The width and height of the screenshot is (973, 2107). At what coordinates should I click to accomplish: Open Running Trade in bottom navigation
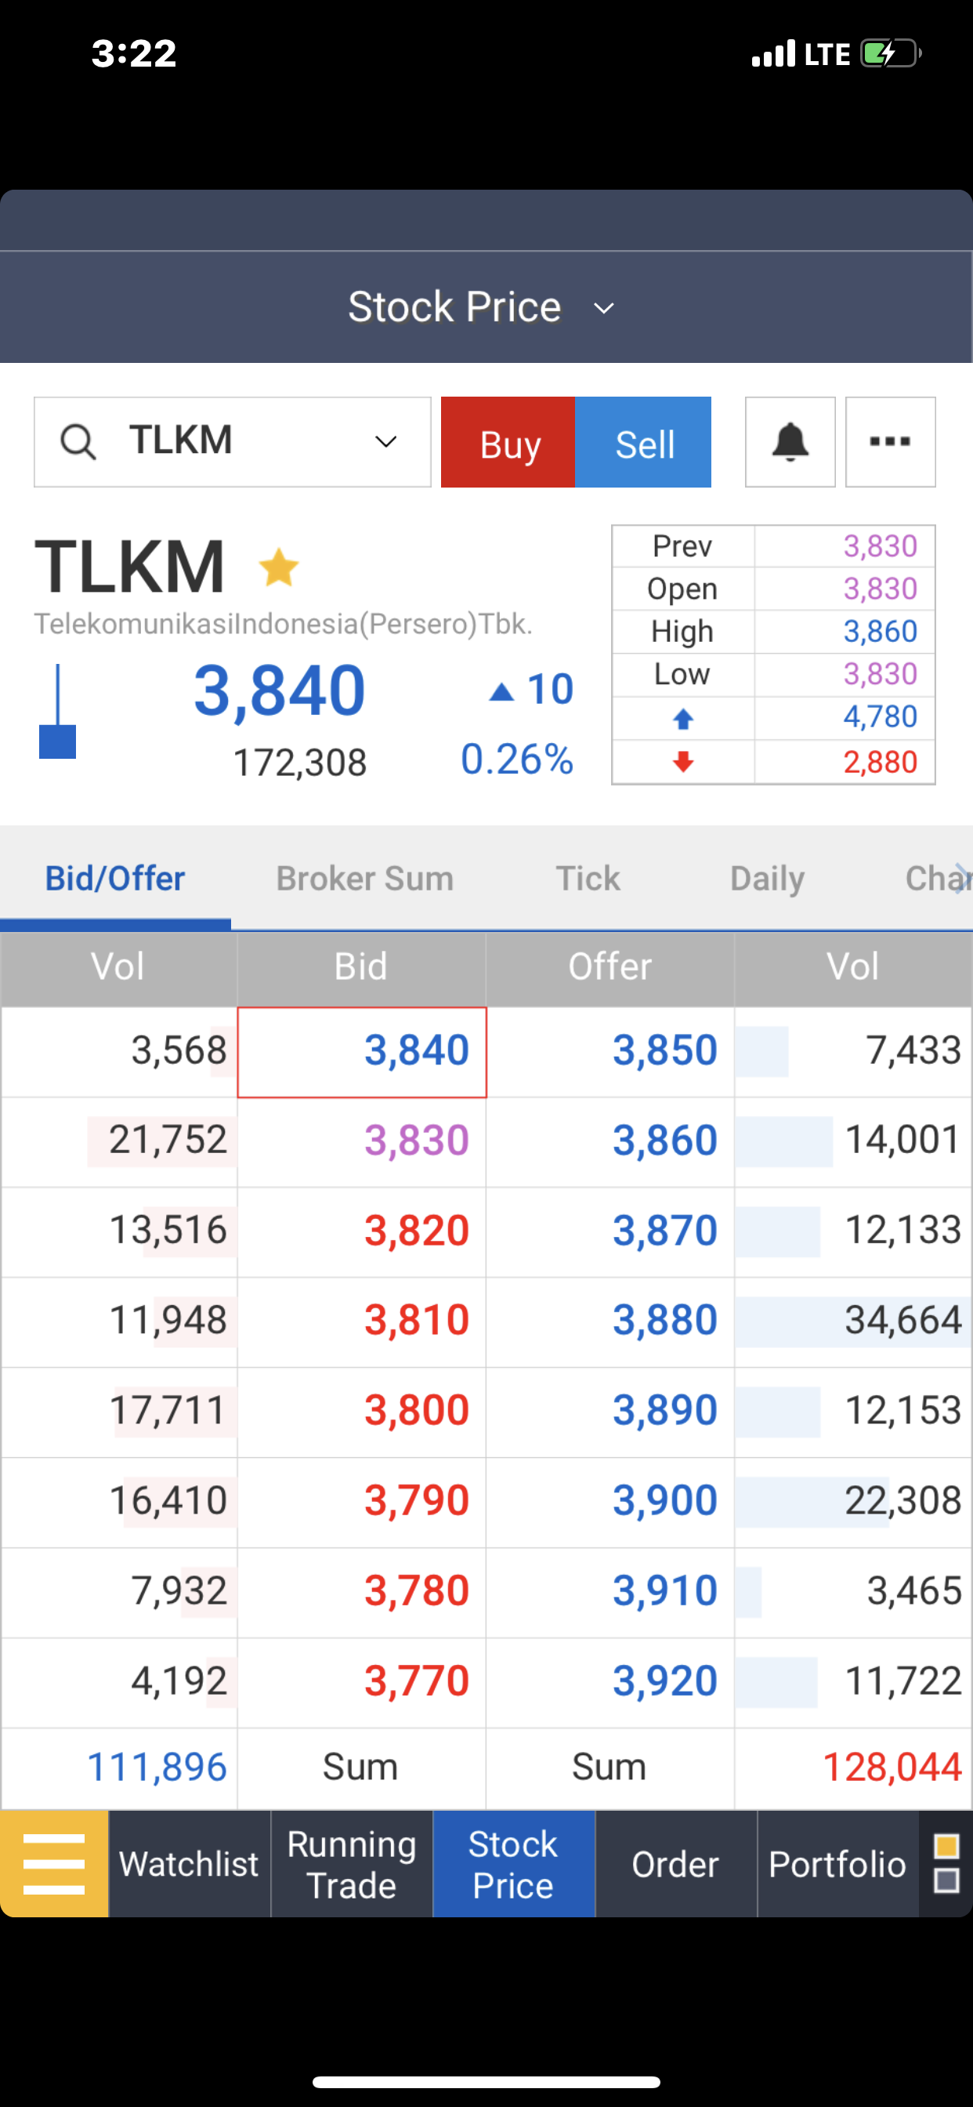[x=352, y=1864]
